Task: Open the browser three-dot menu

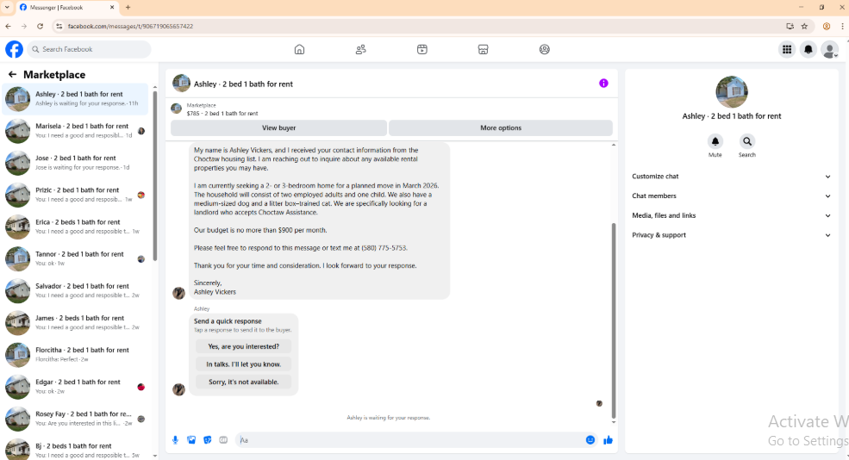Action: [x=842, y=26]
